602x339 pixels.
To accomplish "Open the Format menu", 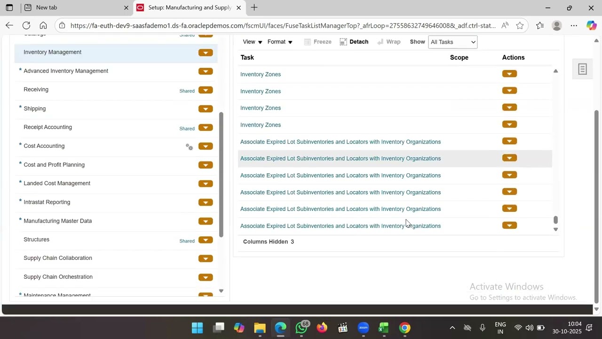I will [x=280, y=42].
